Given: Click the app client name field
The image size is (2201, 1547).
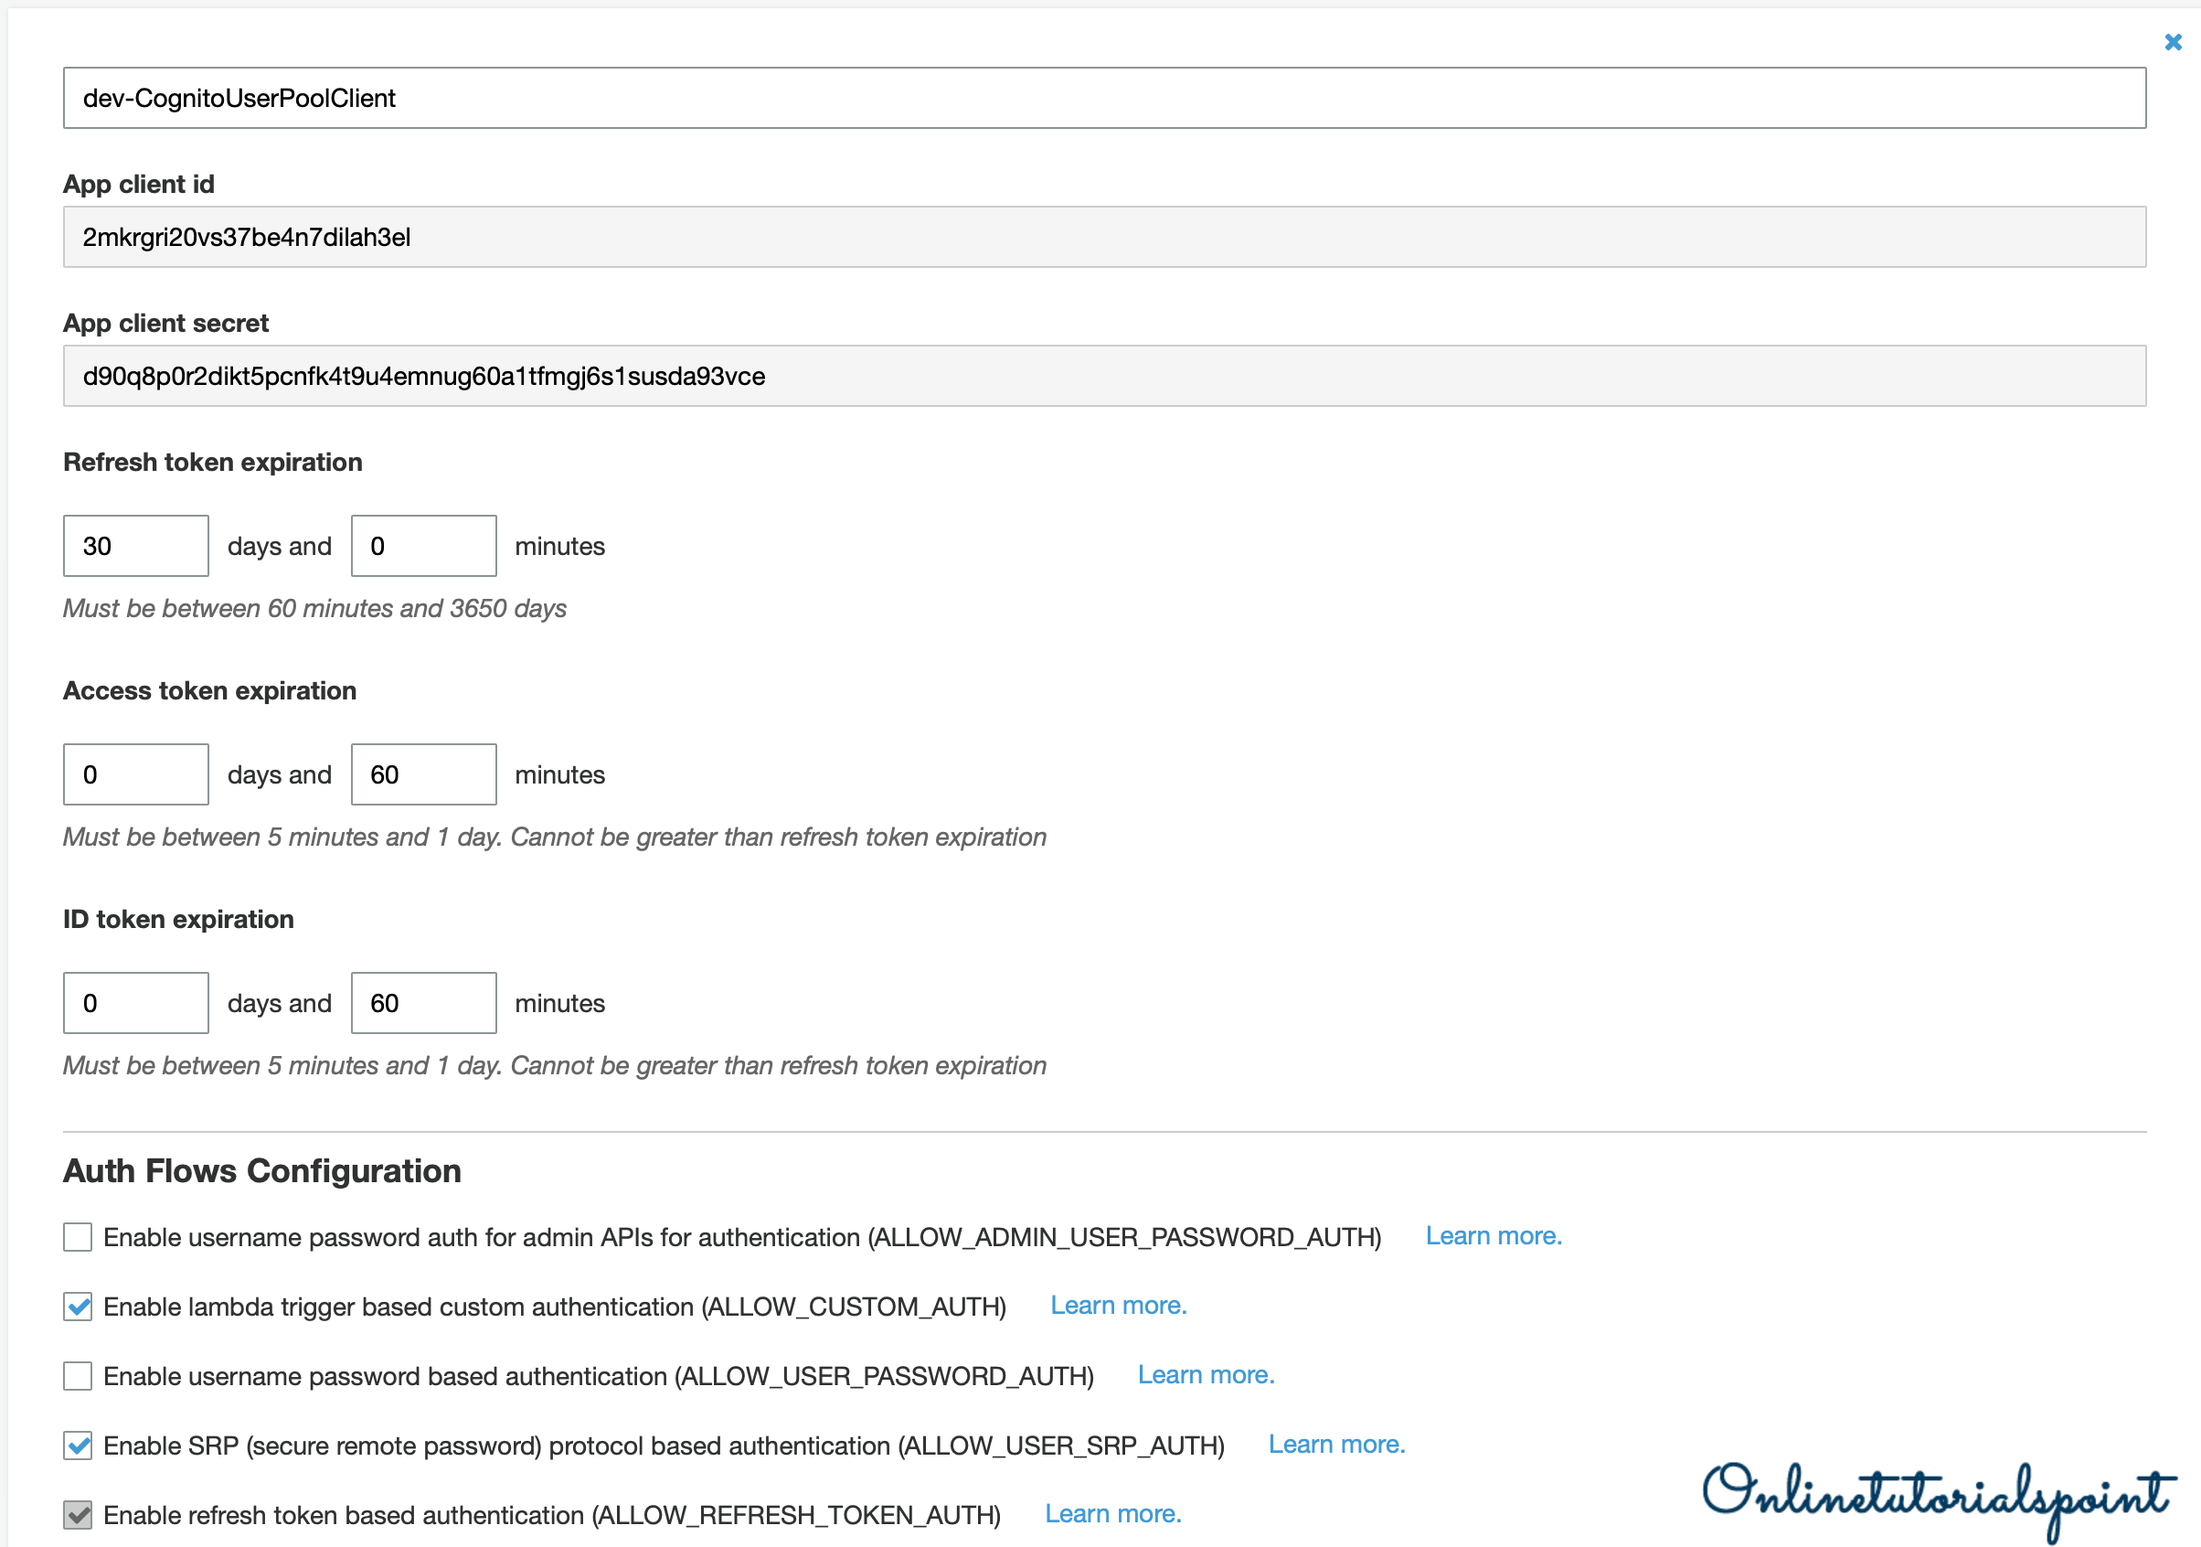Looking at the screenshot, I should (x=1103, y=98).
